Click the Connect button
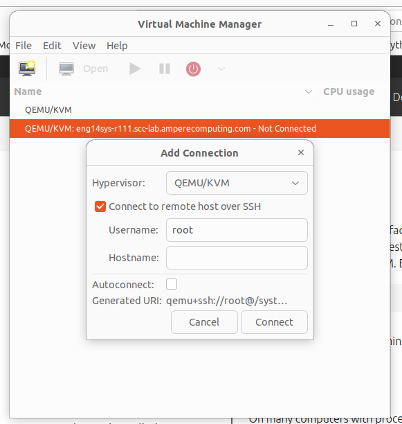The image size is (402, 424). click(274, 322)
